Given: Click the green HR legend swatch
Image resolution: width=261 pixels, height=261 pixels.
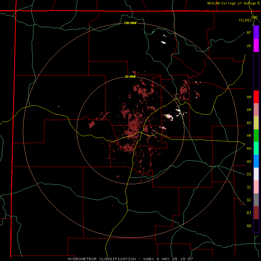Looking at the screenshot, I should point(256,136).
